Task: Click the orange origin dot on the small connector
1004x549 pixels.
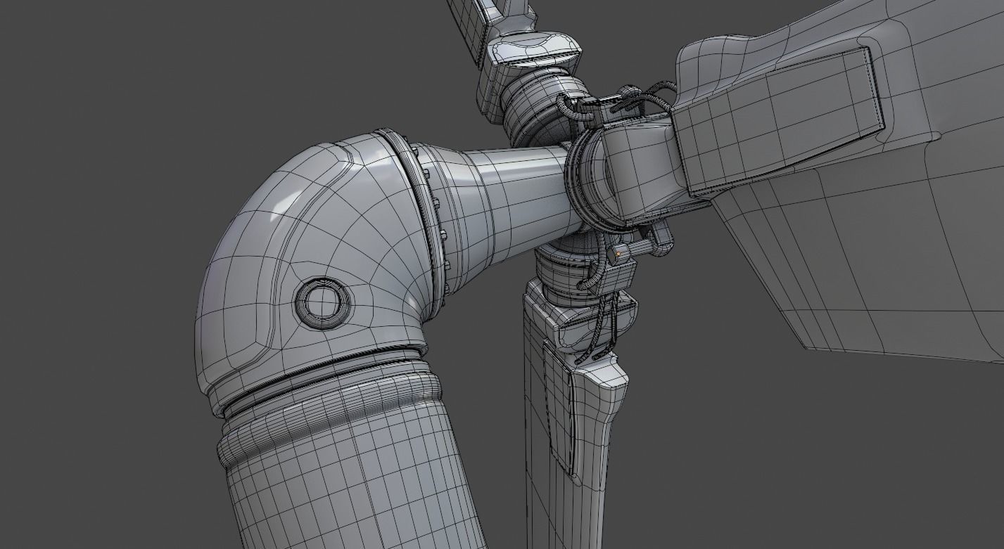Action: (x=617, y=254)
